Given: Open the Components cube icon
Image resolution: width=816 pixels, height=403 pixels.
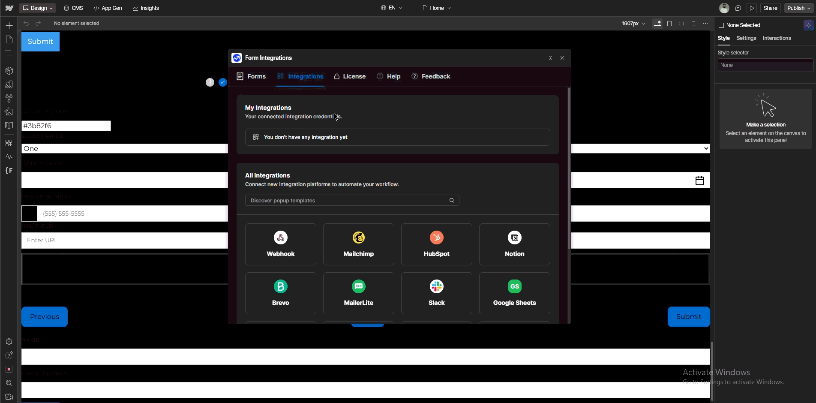Looking at the screenshot, I should coord(9,71).
